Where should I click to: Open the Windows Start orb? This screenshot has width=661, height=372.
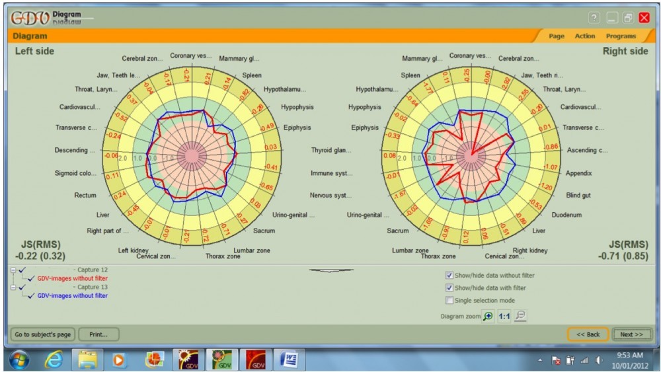(19, 360)
